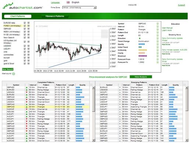Select the FOREX (All Intraday) saved search
The image size is (190, 143).
tap(12, 26)
